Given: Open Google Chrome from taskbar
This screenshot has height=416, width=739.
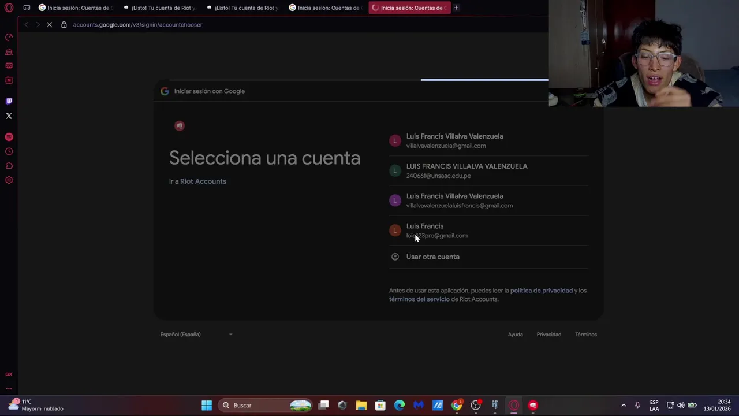Looking at the screenshot, I should (457, 405).
